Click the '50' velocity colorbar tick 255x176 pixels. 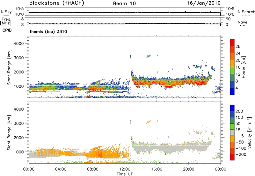[238, 124]
